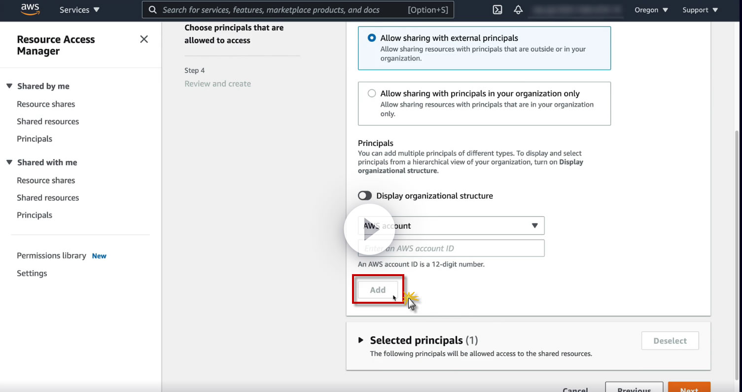Toggle Display organizational structure switch

pyautogui.click(x=365, y=196)
